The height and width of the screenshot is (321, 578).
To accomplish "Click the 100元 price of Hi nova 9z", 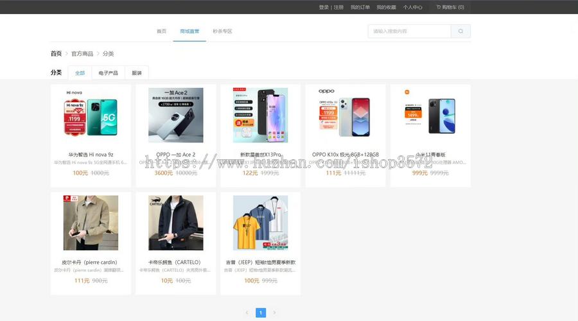I will click(80, 173).
